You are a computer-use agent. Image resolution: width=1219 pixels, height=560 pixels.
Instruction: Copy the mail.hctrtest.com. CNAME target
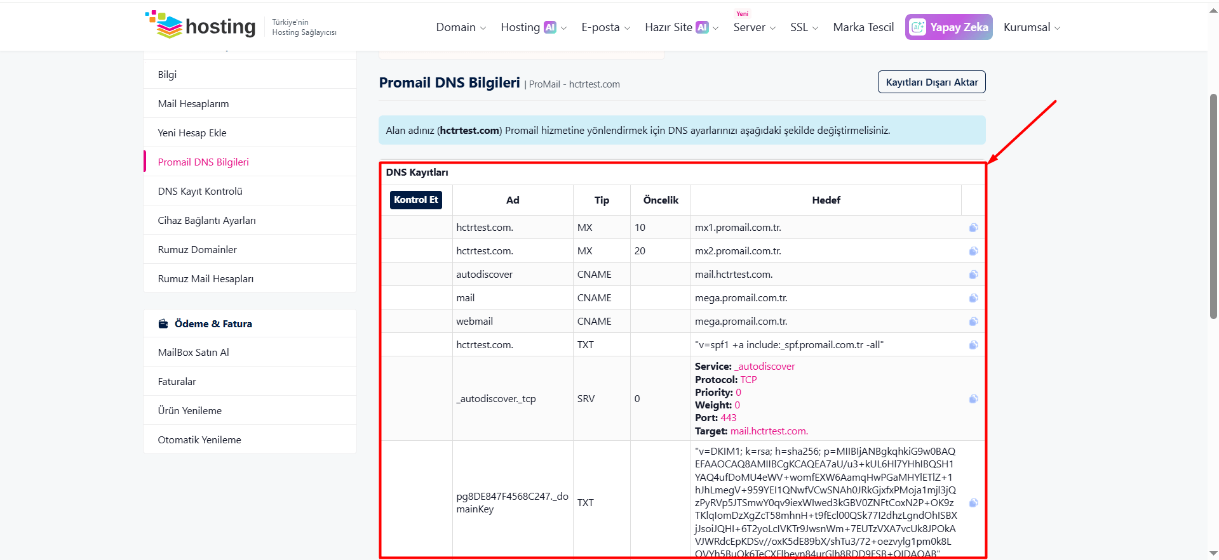point(973,275)
